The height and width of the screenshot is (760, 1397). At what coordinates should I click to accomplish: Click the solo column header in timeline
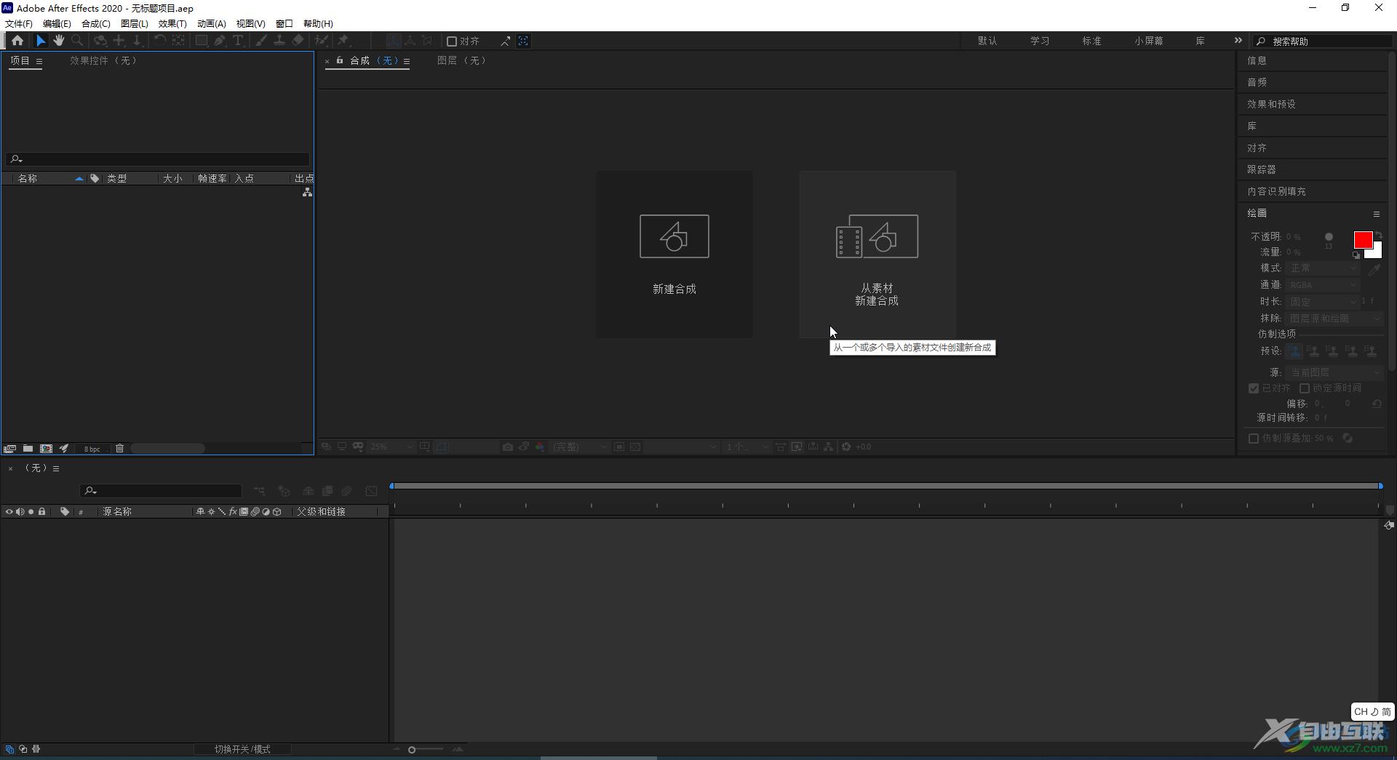[x=31, y=512]
